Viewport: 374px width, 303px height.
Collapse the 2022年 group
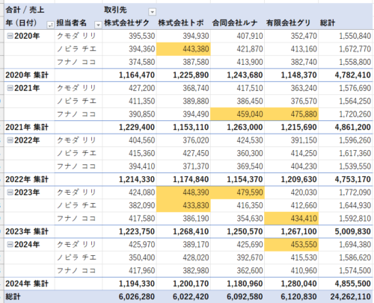10,140
